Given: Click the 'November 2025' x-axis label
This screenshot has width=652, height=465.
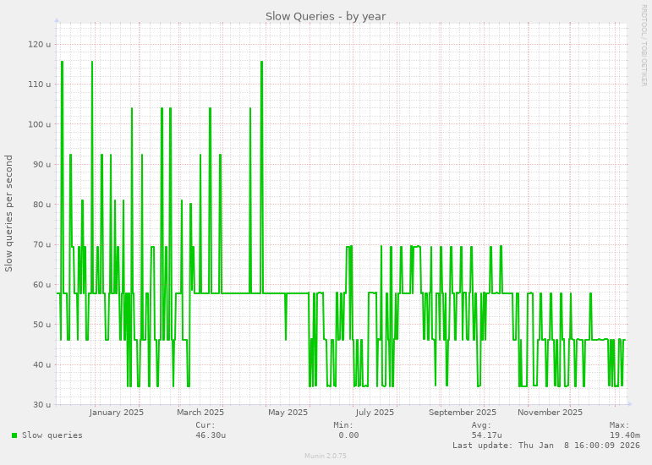Looking at the screenshot, I should tap(550, 413).
